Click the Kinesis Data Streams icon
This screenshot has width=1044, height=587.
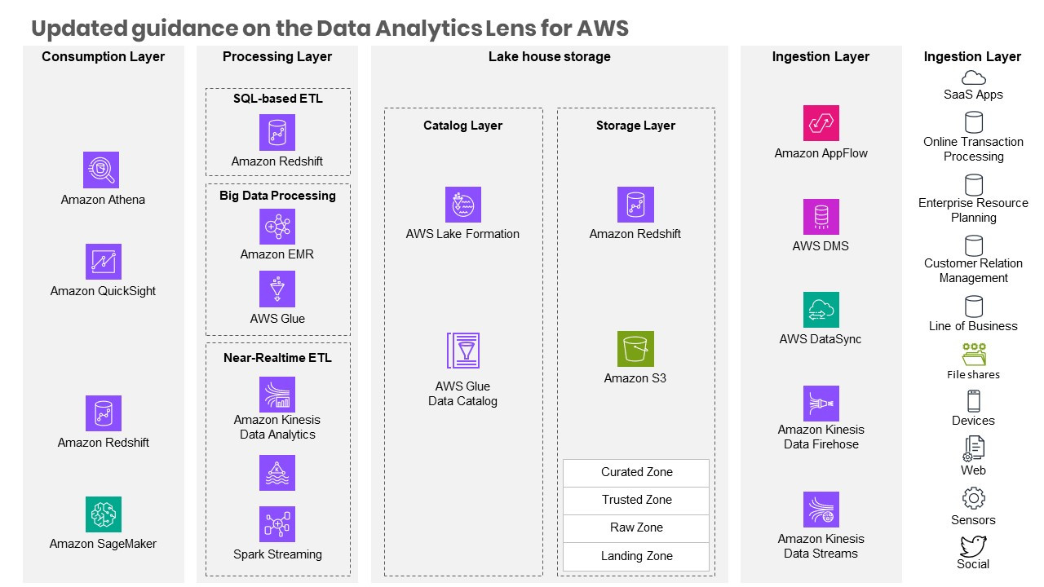(821, 510)
